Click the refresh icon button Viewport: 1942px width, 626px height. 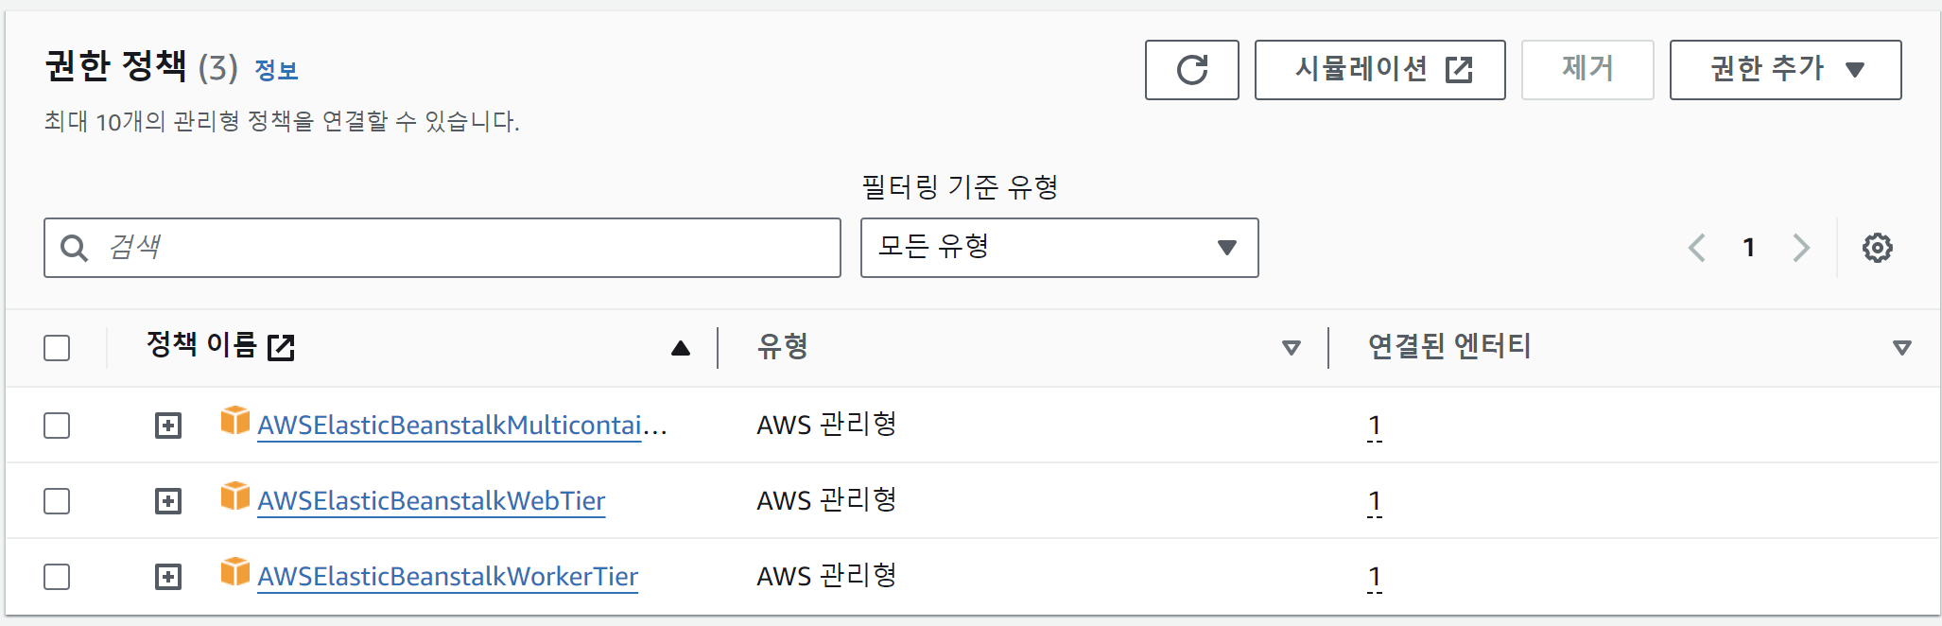point(1191,70)
